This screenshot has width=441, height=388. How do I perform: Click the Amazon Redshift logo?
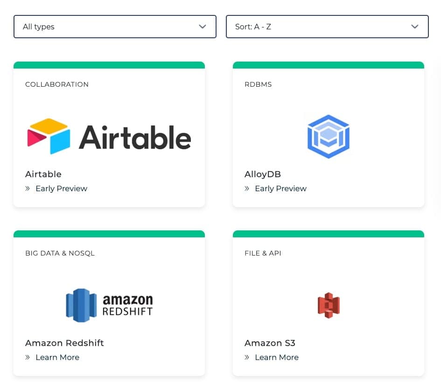point(109,305)
